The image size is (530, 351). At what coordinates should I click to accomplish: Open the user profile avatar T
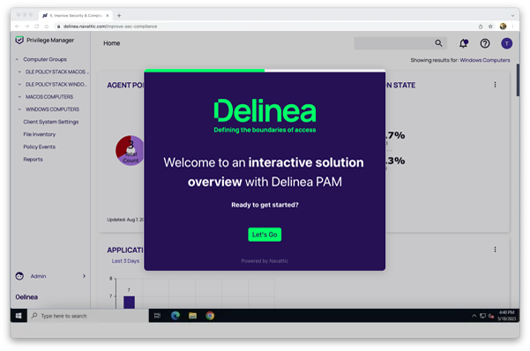[x=506, y=43]
